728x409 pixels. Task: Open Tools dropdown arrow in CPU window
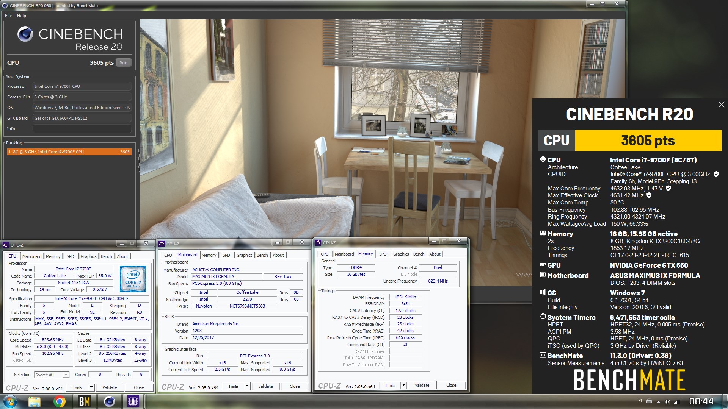(x=91, y=387)
